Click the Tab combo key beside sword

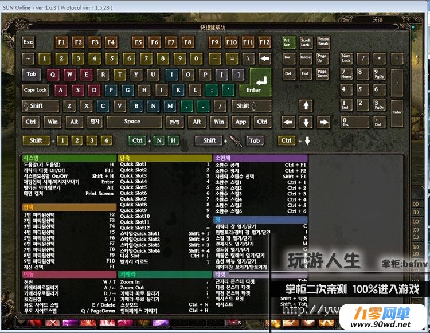pyautogui.click(x=255, y=140)
